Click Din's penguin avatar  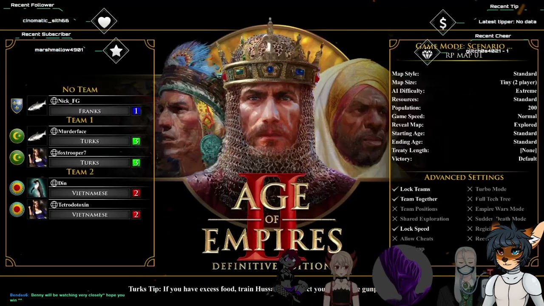tap(37, 188)
